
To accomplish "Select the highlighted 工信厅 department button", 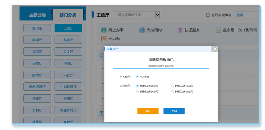I will pyautogui.click(x=68, y=28).
